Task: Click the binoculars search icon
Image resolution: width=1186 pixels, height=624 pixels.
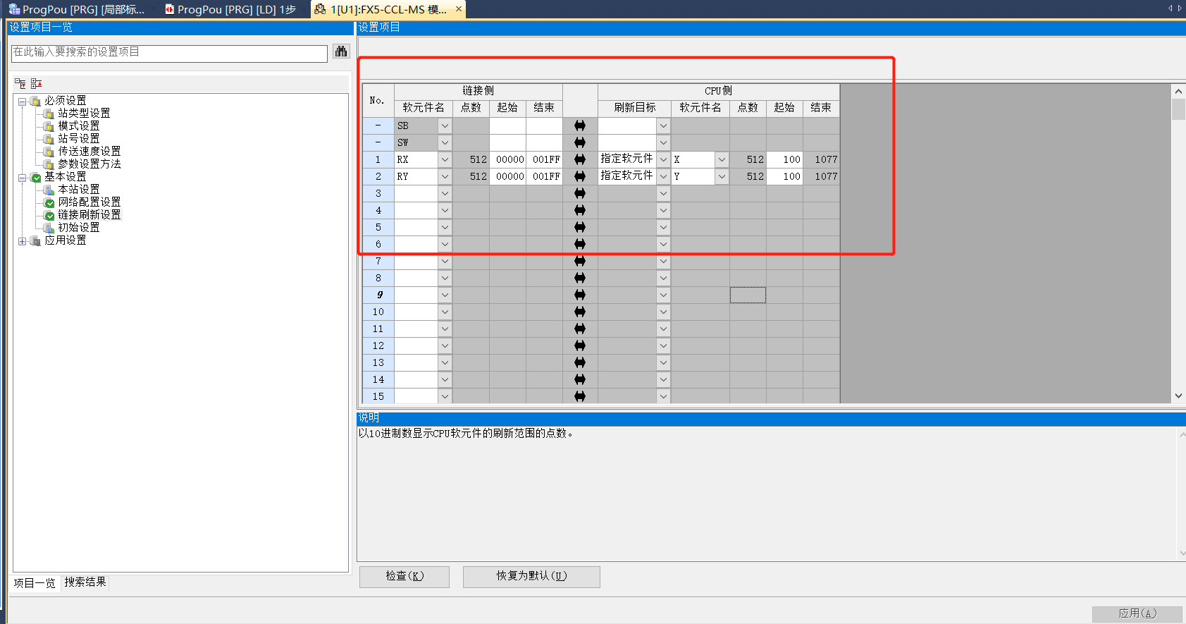Action: click(341, 51)
